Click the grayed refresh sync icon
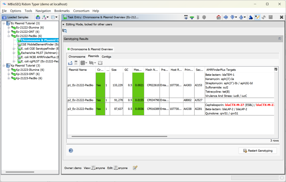The image size is (286, 182). pos(264,17)
